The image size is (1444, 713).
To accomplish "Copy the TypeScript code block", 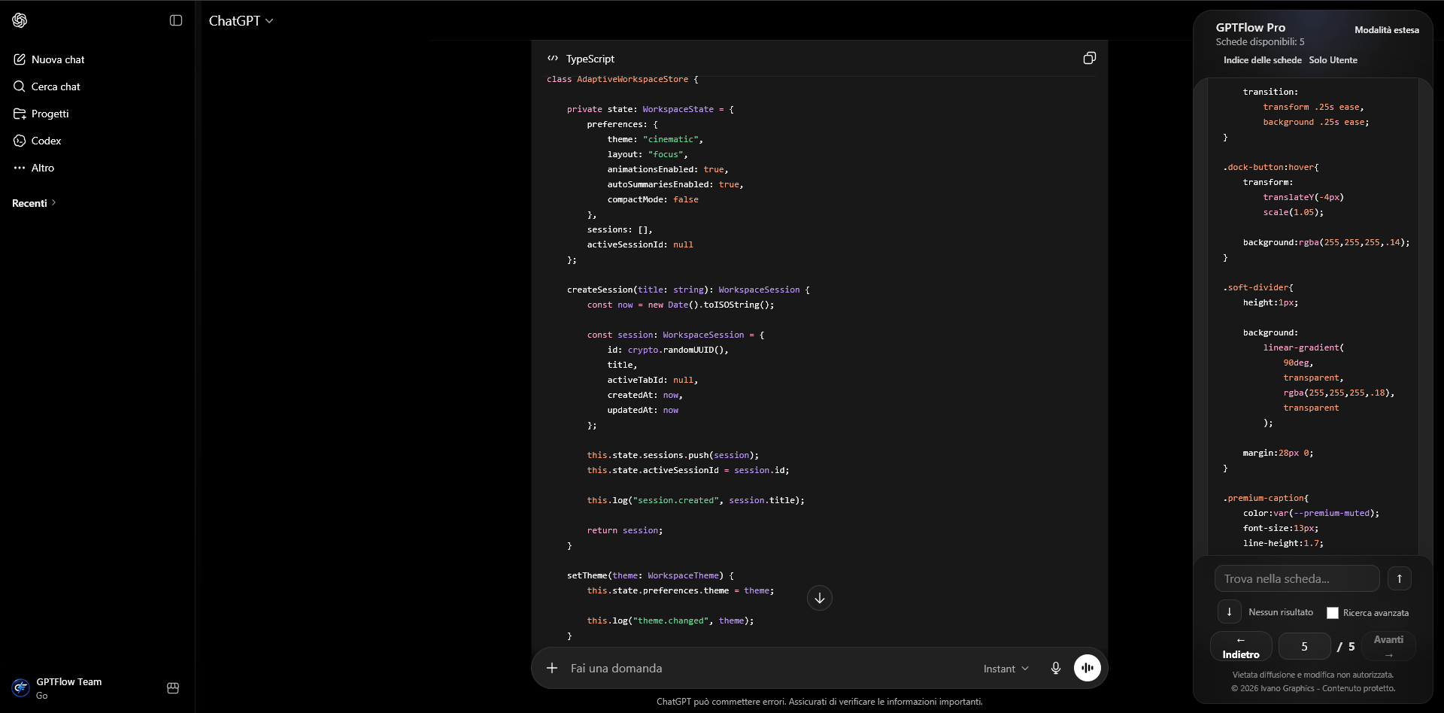I will tap(1089, 59).
